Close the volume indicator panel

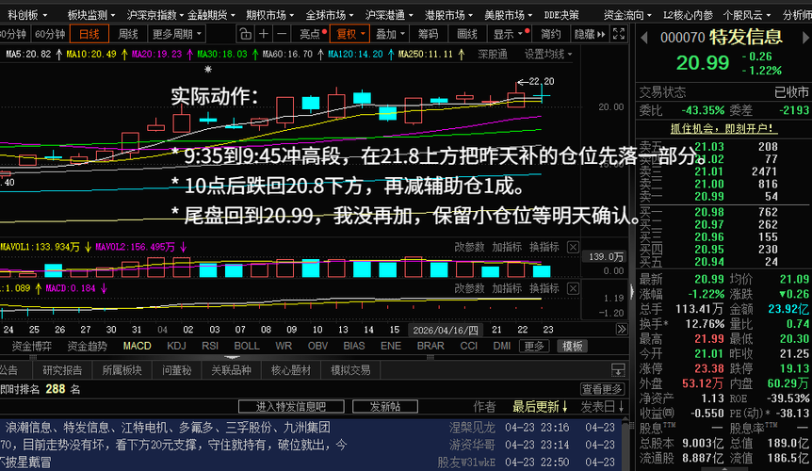coord(573,248)
